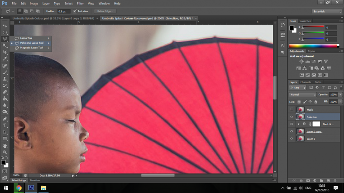Choose Magnetic Lasso Tool from flyout
Screen dimensions: 344x193
(32, 47)
